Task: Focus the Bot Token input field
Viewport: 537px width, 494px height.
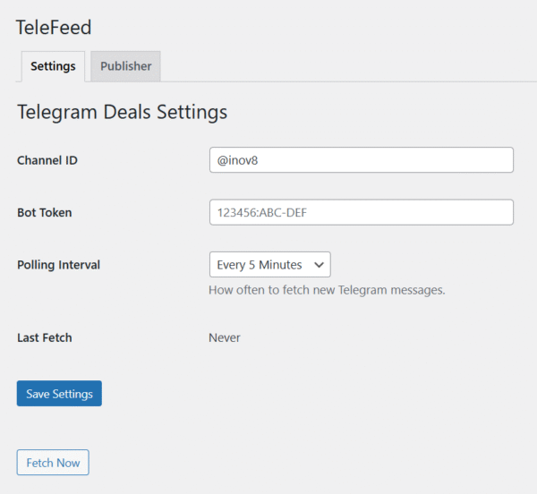Action: click(362, 212)
